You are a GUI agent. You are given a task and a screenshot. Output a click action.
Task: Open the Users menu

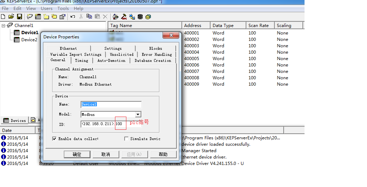click(46, 9)
